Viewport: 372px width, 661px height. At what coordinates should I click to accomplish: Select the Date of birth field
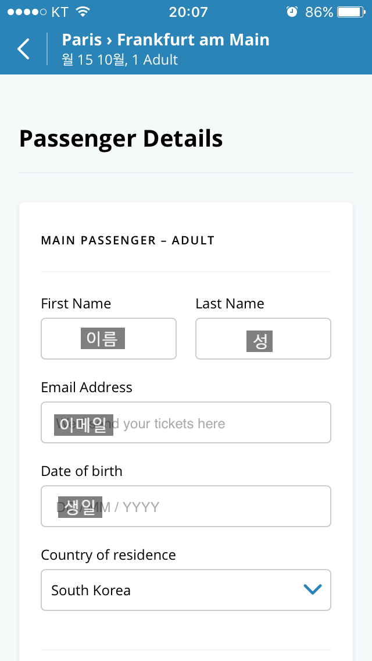[x=186, y=506]
